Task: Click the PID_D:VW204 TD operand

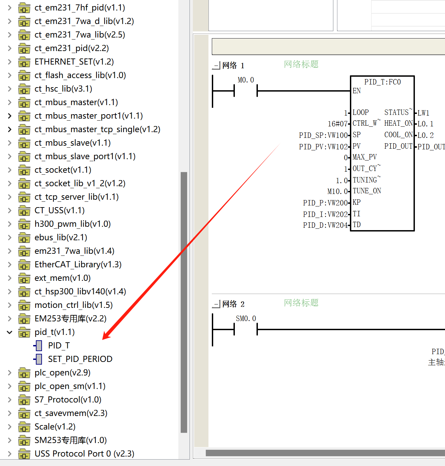Action: (x=325, y=225)
